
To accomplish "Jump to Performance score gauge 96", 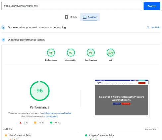I will [x=51, y=53].
